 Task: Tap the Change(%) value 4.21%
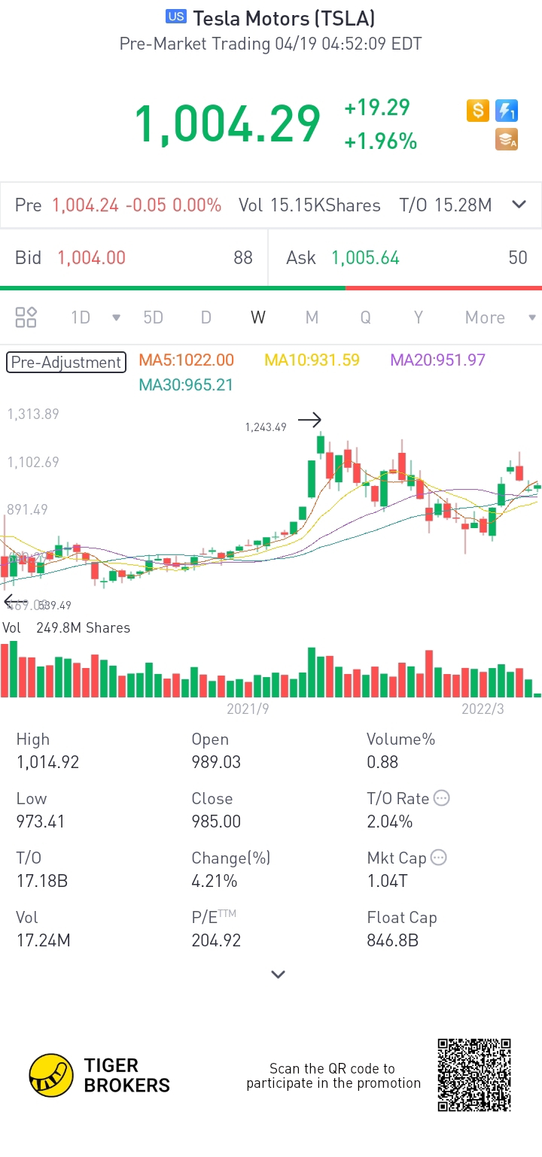tap(215, 881)
